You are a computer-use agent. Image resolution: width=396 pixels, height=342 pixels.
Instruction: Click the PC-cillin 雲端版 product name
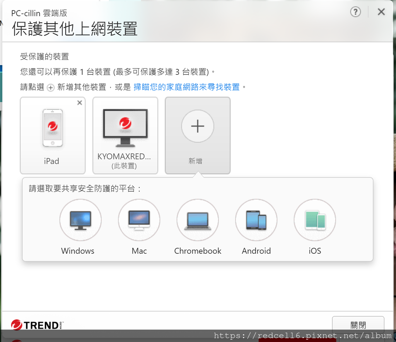39,13
